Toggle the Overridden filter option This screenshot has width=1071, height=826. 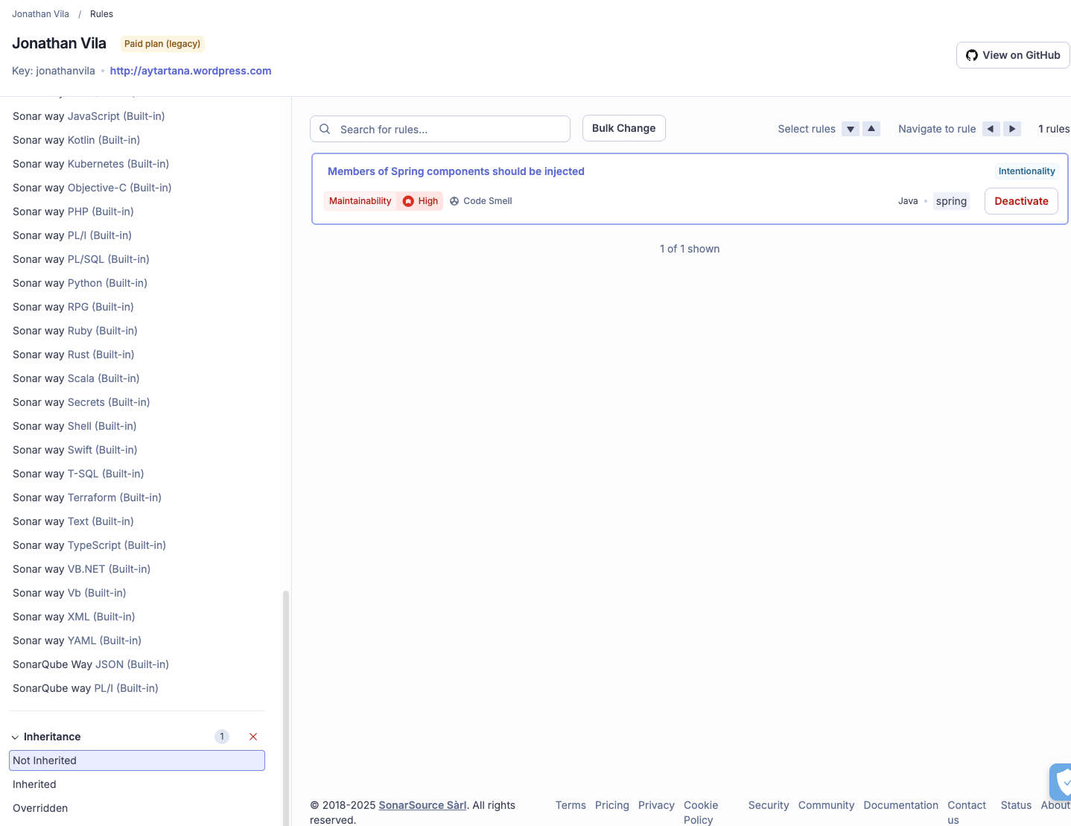point(40,808)
